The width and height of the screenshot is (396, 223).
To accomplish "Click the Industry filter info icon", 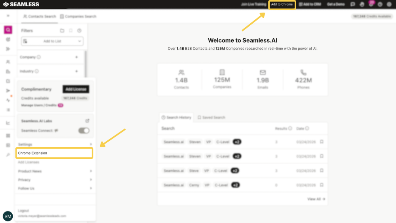I will tap(36, 71).
